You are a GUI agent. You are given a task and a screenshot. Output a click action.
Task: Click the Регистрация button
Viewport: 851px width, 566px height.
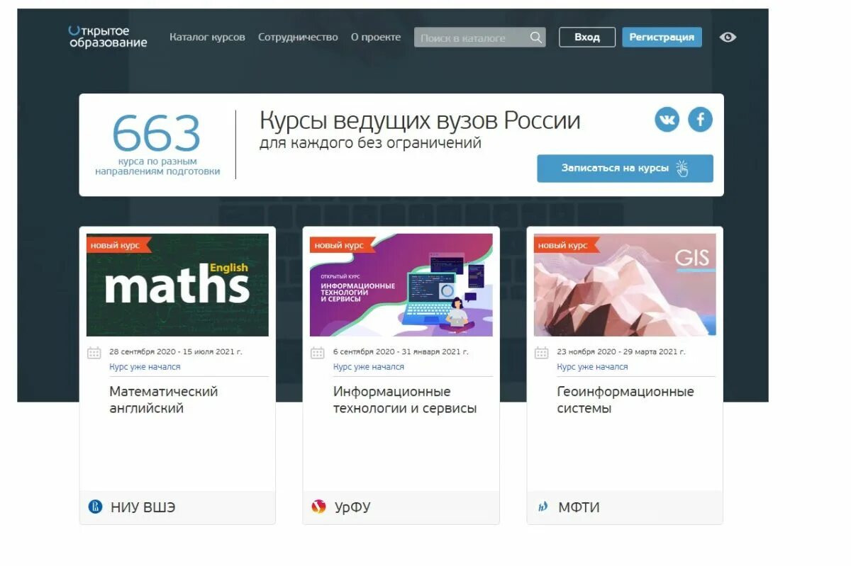click(x=662, y=38)
